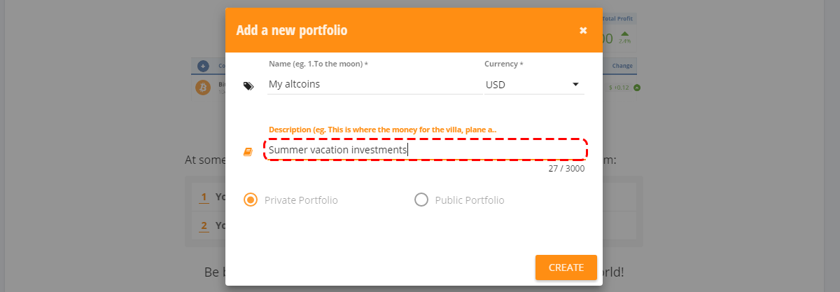Image resolution: width=840 pixels, height=292 pixels.
Task: Click the USD currency selection
Action: 534,85
